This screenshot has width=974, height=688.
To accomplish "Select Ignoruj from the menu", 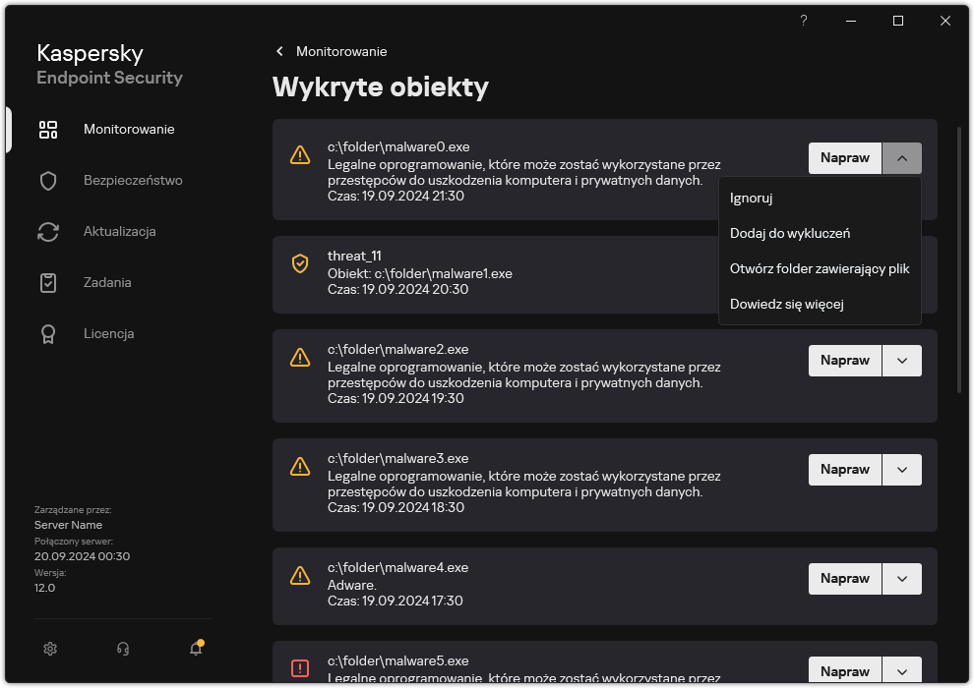I will click(x=751, y=198).
